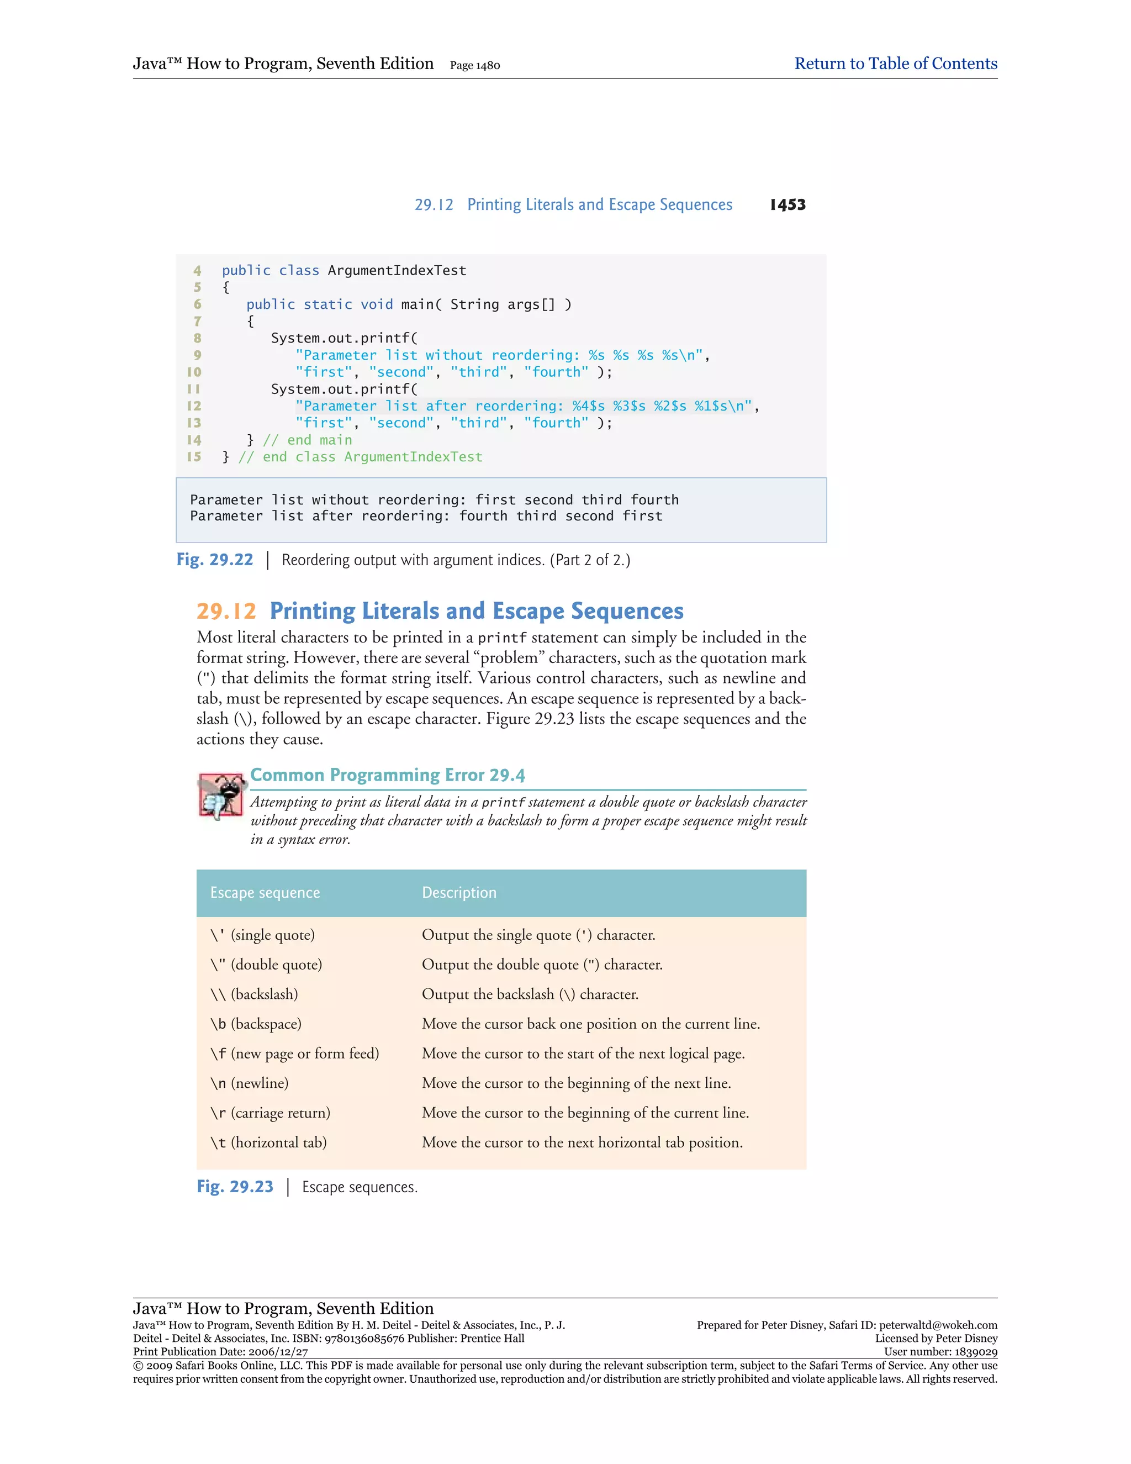The width and height of the screenshot is (1131, 1464).
Task: Click the Page 1480 text in header
Action: (474, 66)
